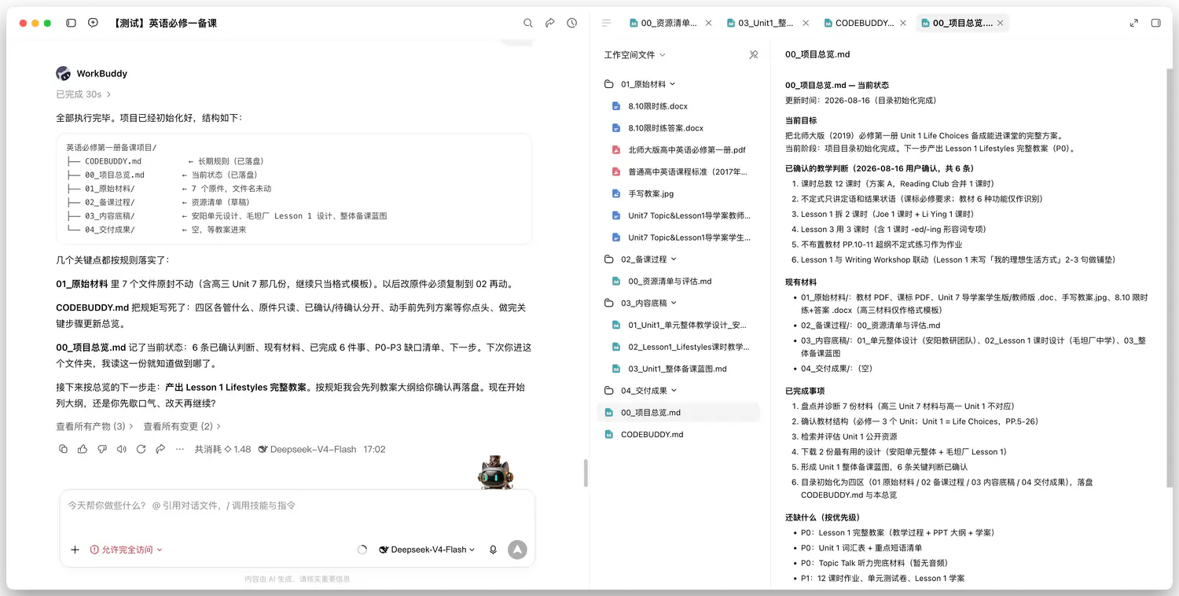Toggle the right side panel icon

1156,24
